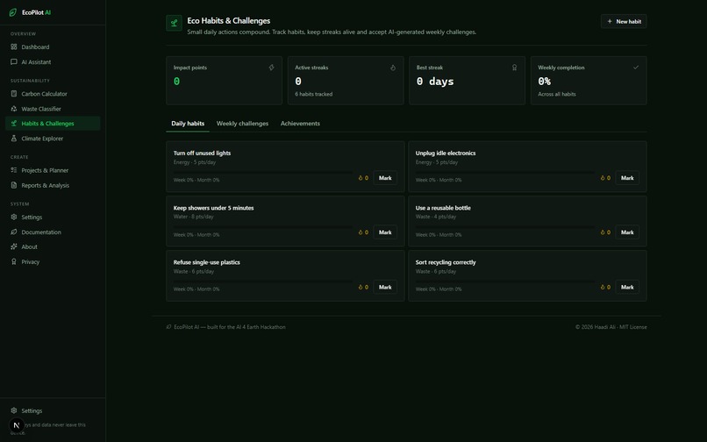Click progress bar for Turn off unused lights
Image resolution: width=707 pixels, height=442 pixels.
tap(263, 172)
